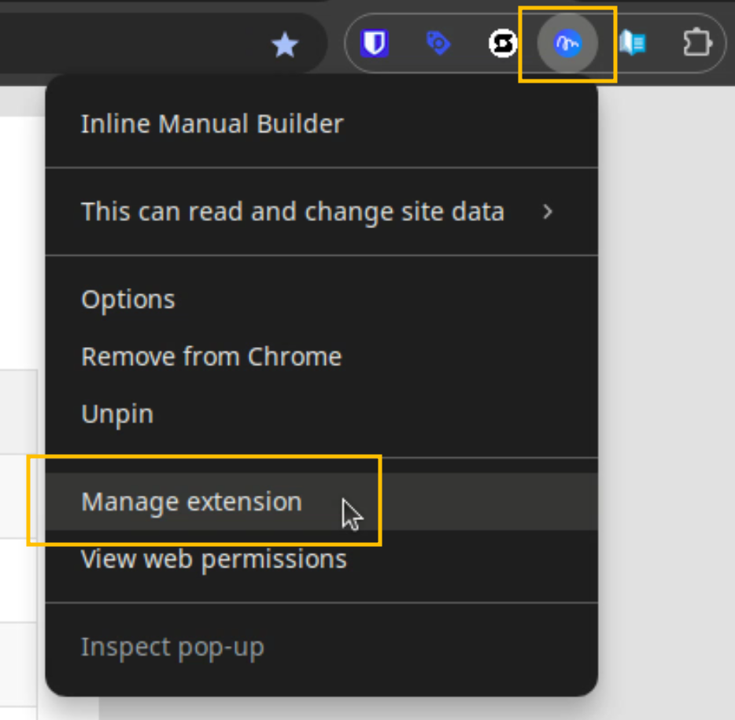The height and width of the screenshot is (720, 735).
Task: Click the Inline Manual Builder toolbar icon
Action: [x=567, y=44]
